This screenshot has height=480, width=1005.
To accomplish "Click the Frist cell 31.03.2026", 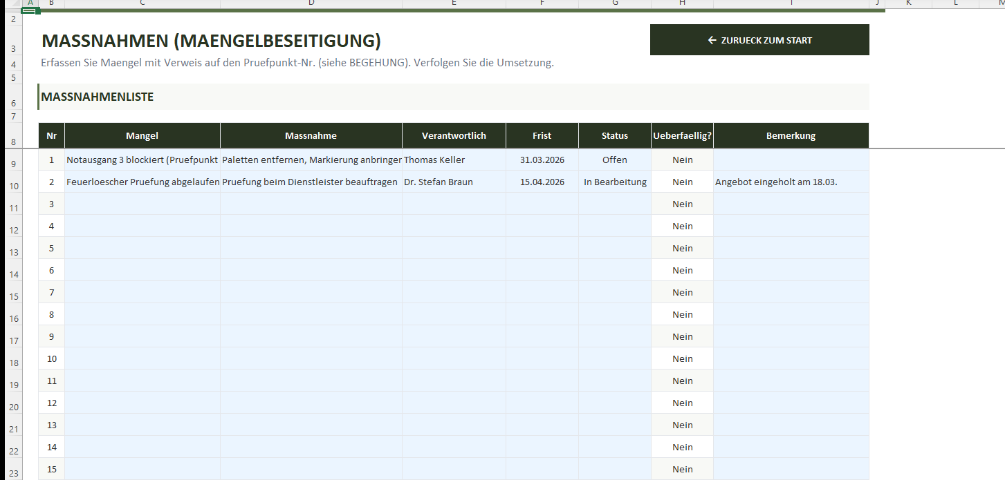I will pos(542,160).
